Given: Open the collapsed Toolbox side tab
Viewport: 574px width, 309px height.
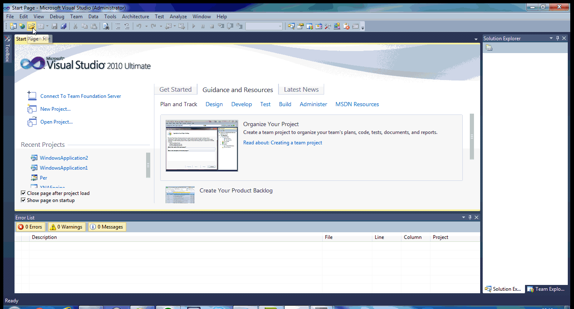Looking at the screenshot, I should click(7, 49).
